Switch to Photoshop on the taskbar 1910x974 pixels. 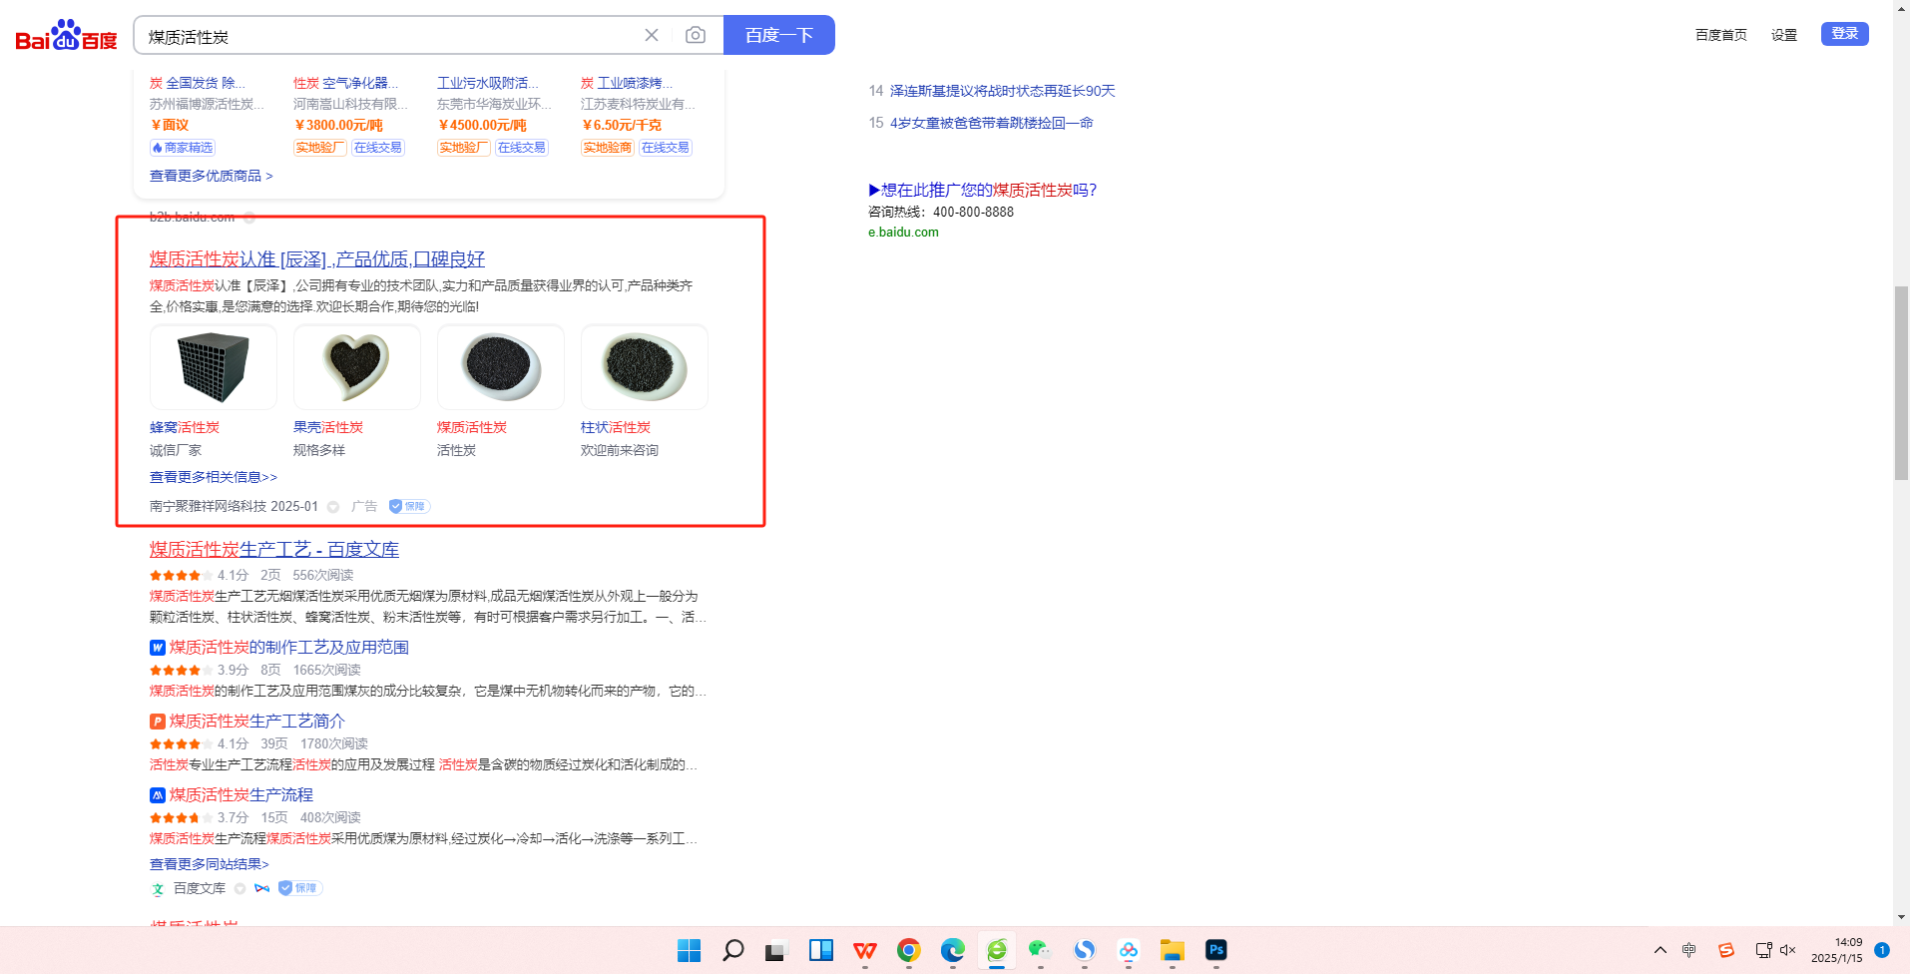1216,950
